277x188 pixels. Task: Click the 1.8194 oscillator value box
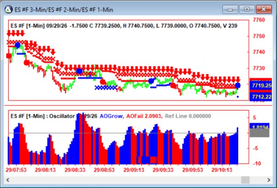point(259,126)
